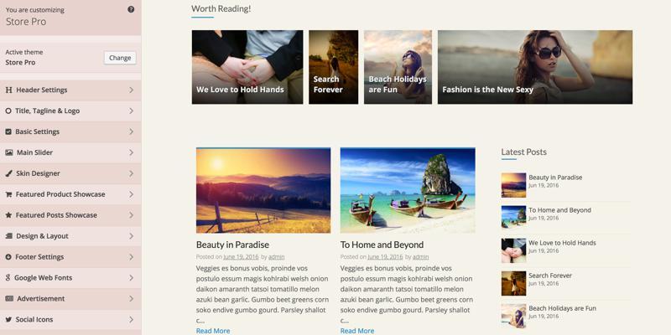This screenshot has height=335, width=671.
Task: Click the Social Icons Twitter bird icon
Action: point(8,320)
